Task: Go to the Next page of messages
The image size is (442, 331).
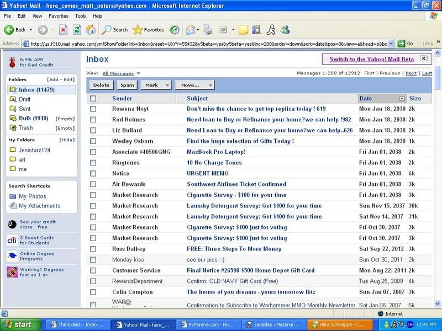Action: coord(411,73)
